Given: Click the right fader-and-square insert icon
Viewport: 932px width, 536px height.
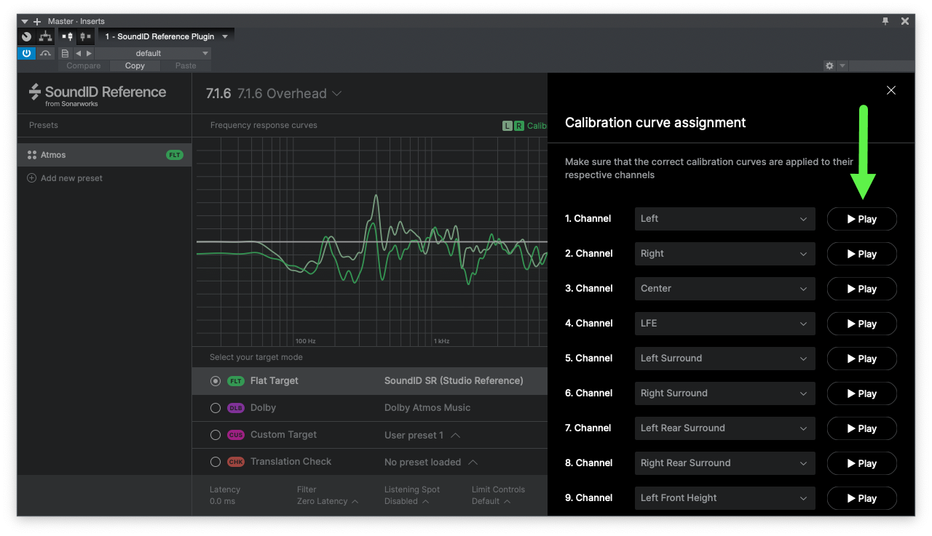Looking at the screenshot, I should (84, 36).
